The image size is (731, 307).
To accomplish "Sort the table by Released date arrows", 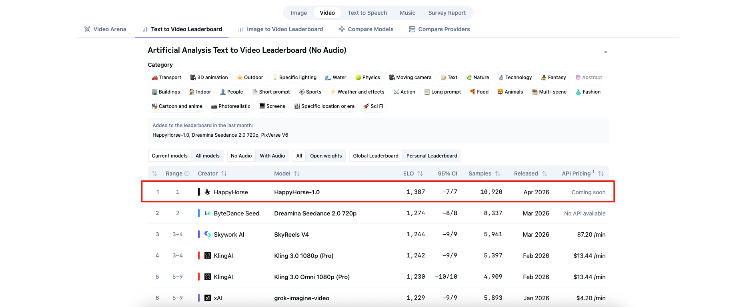I will [545, 173].
